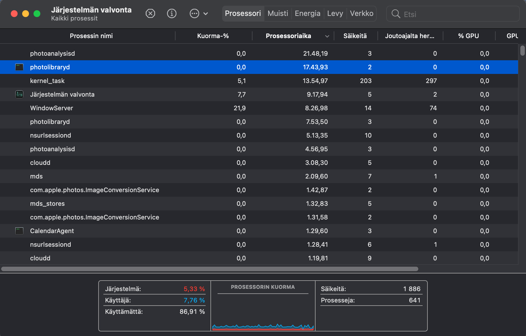
Task: Switch to the Energia tab
Action: 307,13
